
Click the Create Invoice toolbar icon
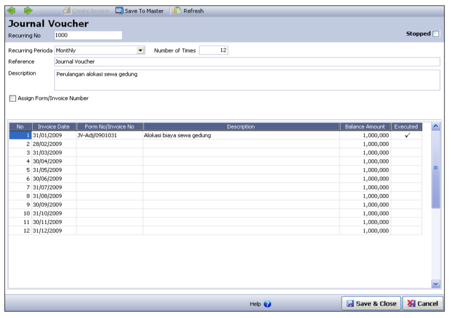click(x=67, y=11)
